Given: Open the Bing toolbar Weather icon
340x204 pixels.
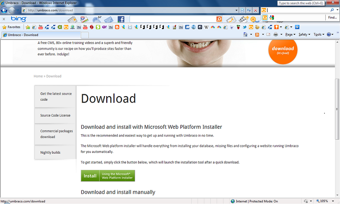Looking at the screenshot, I should click(x=97, y=19).
